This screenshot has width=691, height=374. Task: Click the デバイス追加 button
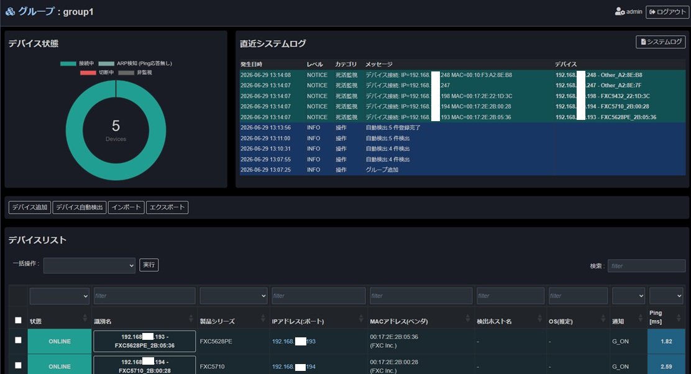click(x=30, y=208)
